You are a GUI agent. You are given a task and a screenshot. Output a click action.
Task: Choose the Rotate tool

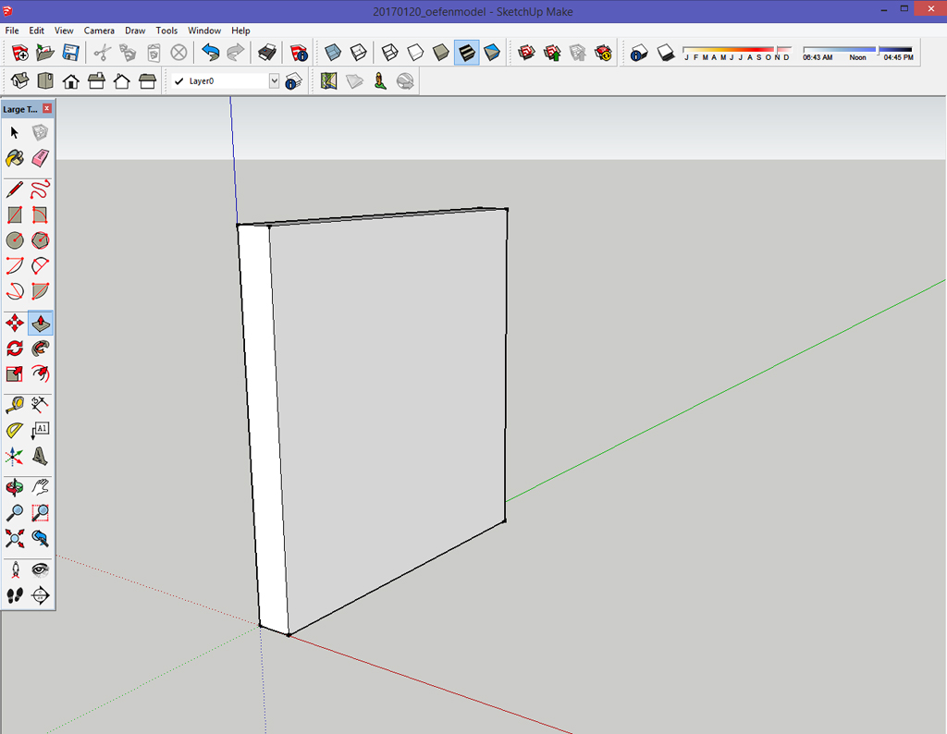(x=15, y=349)
